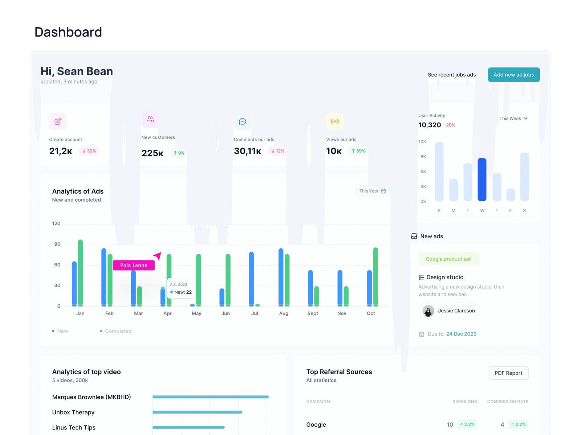The width and height of the screenshot is (581, 435).
Task: Download the PDF Report
Action: 508,373
